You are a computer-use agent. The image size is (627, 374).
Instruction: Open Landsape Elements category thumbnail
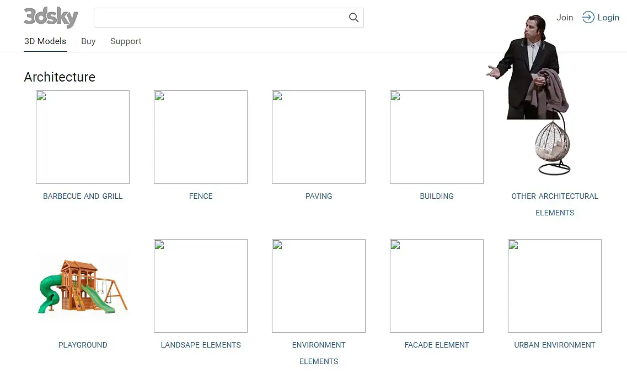point(201,286)
